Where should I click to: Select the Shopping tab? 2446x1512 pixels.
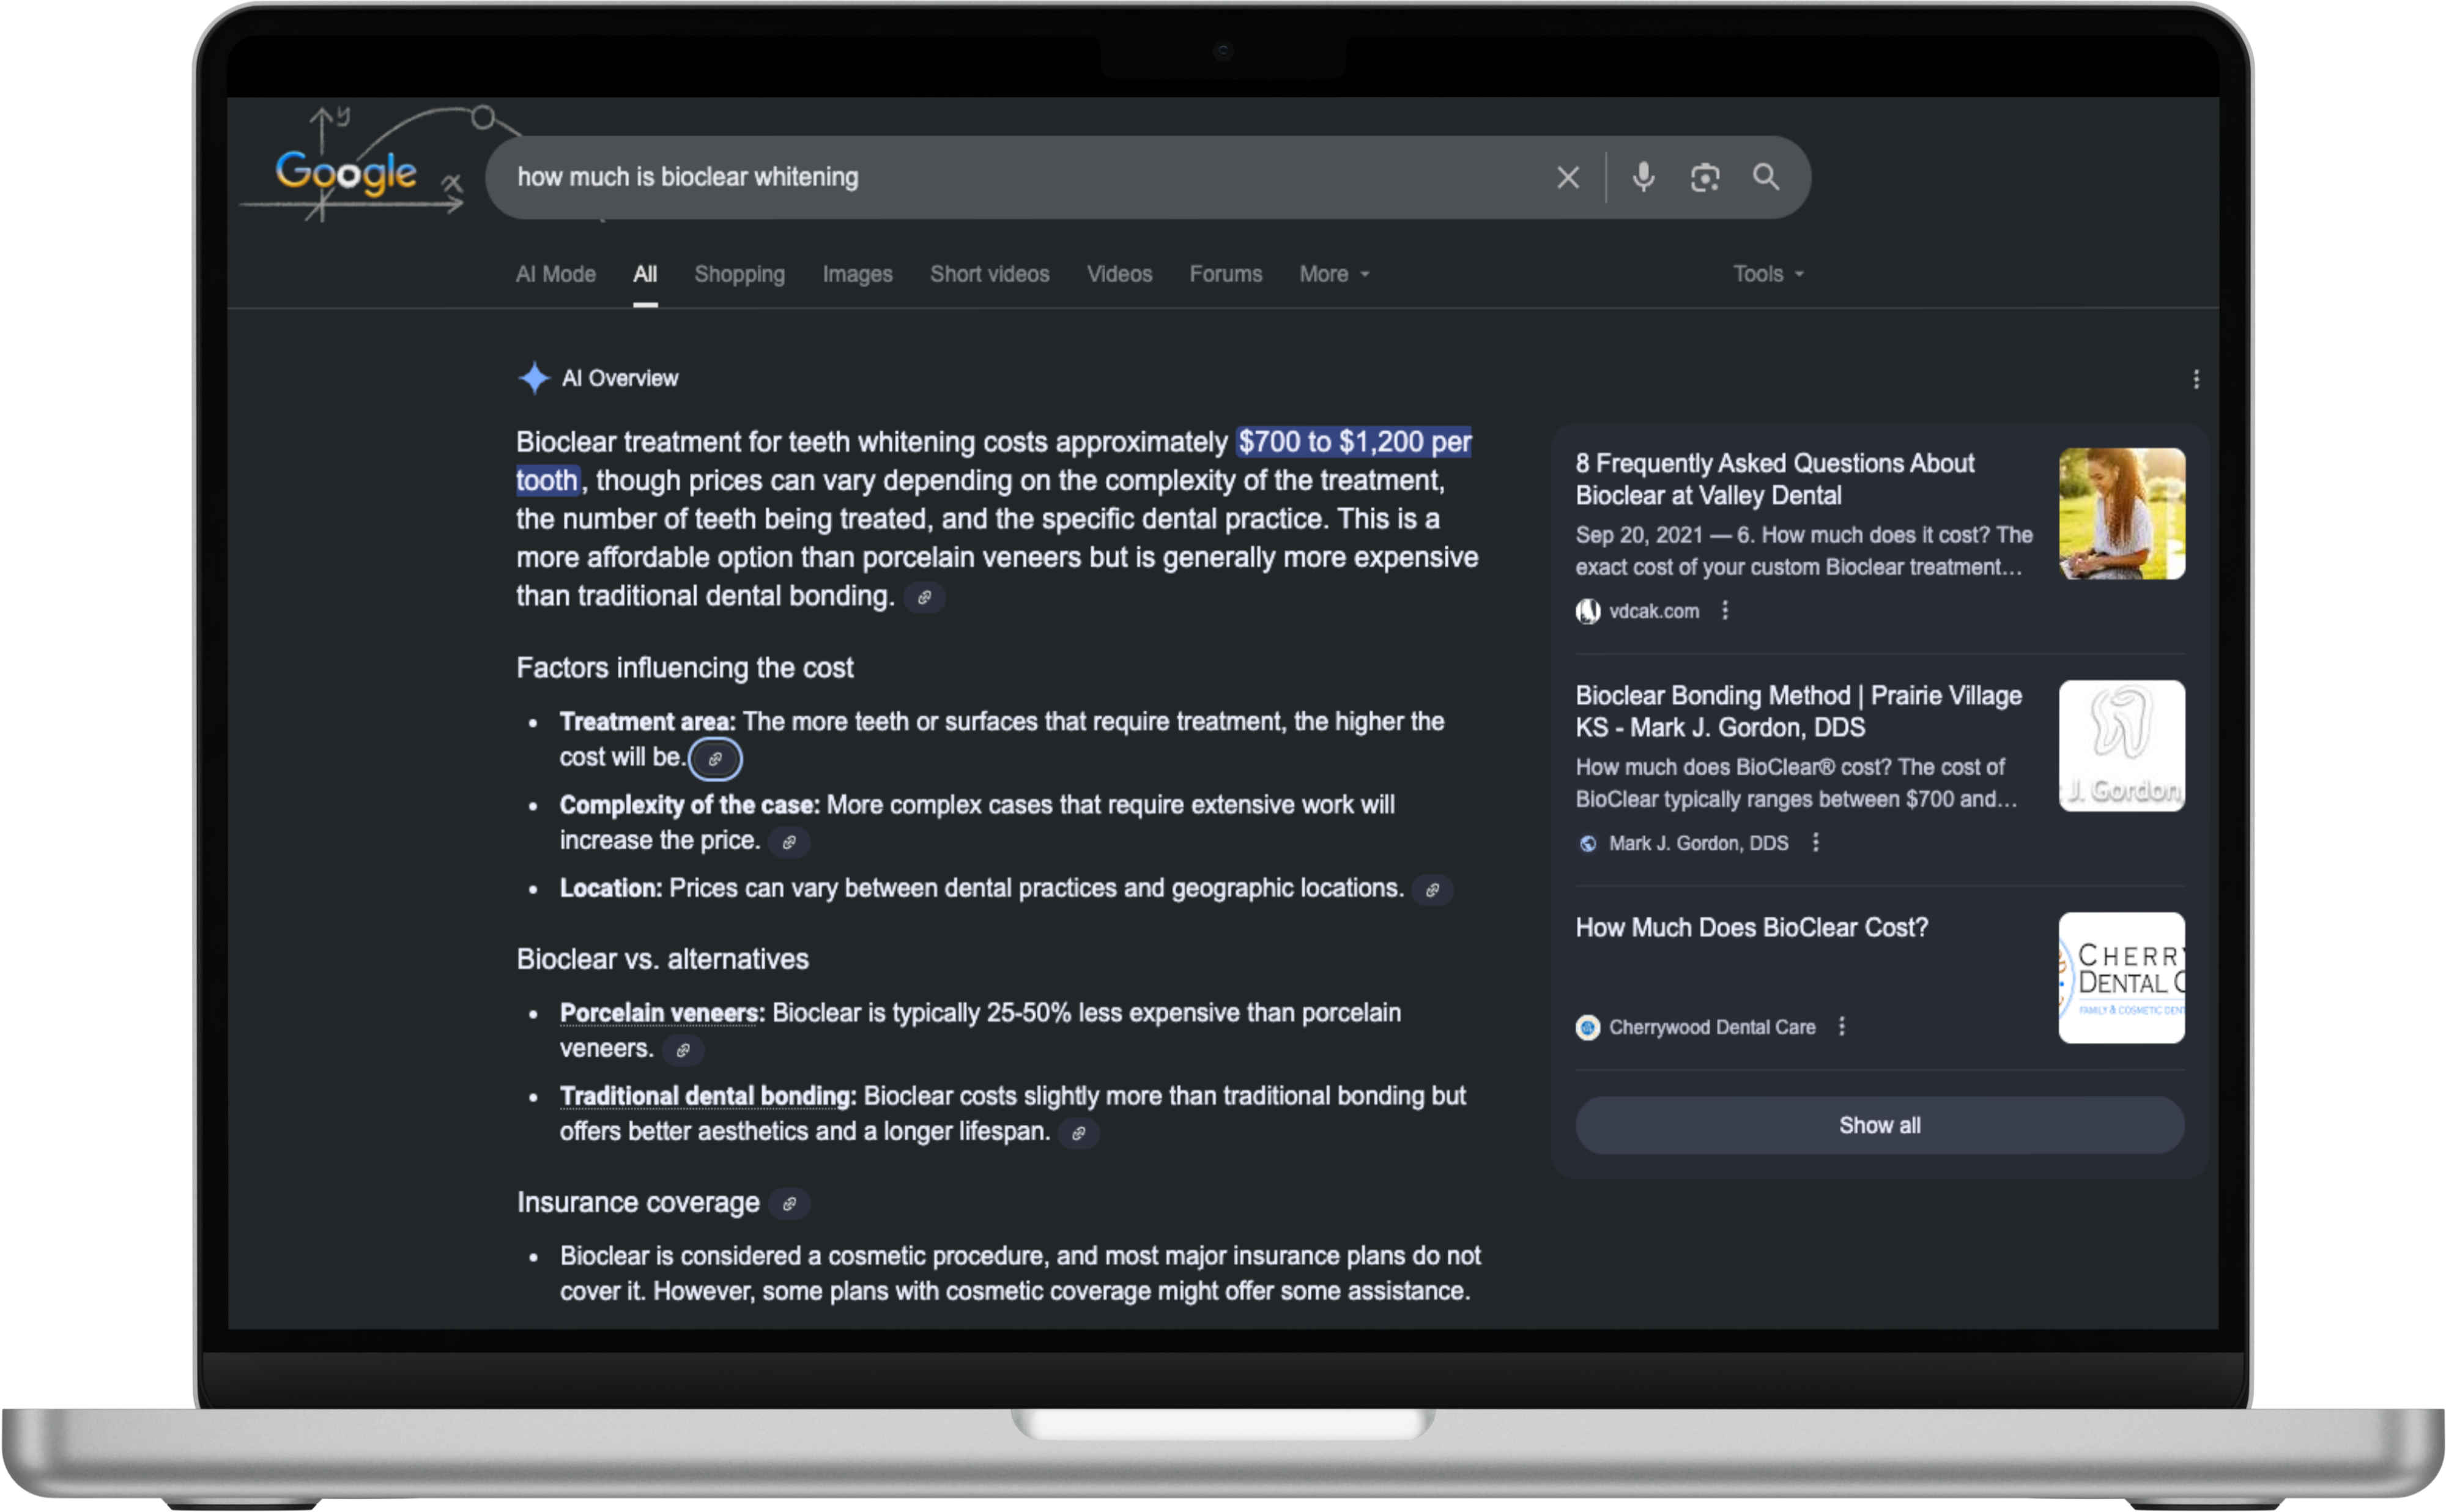click(739, 274)
